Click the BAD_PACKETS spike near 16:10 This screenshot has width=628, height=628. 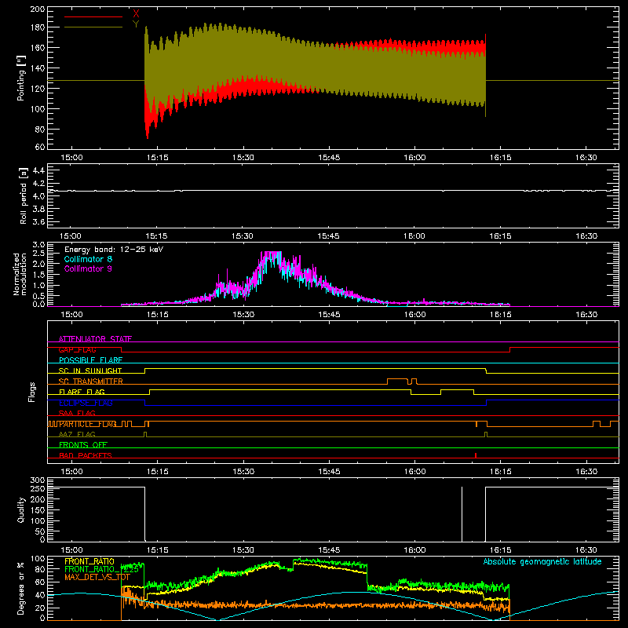pyautogui.click(x=476, y=455)
